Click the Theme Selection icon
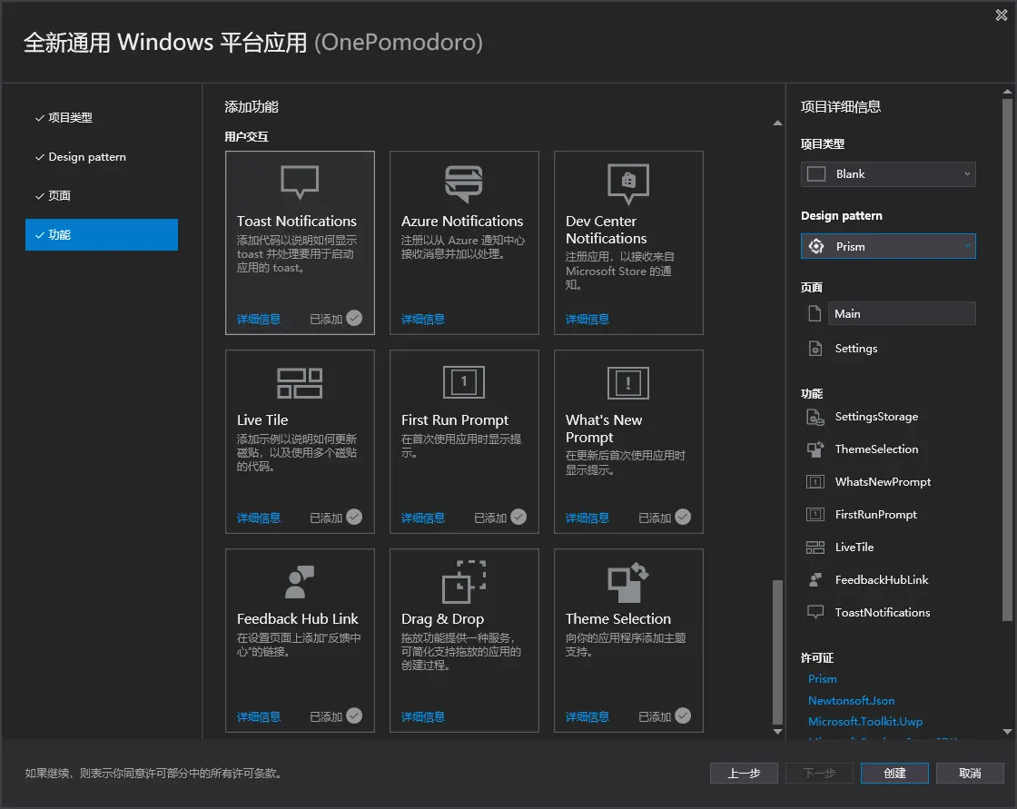This screenshot has height=809, width=1017. pyautogui.click(x=627, y=582)
